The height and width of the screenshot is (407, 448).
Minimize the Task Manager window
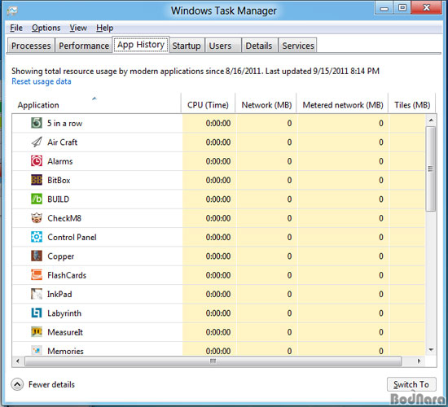(384, 7)
